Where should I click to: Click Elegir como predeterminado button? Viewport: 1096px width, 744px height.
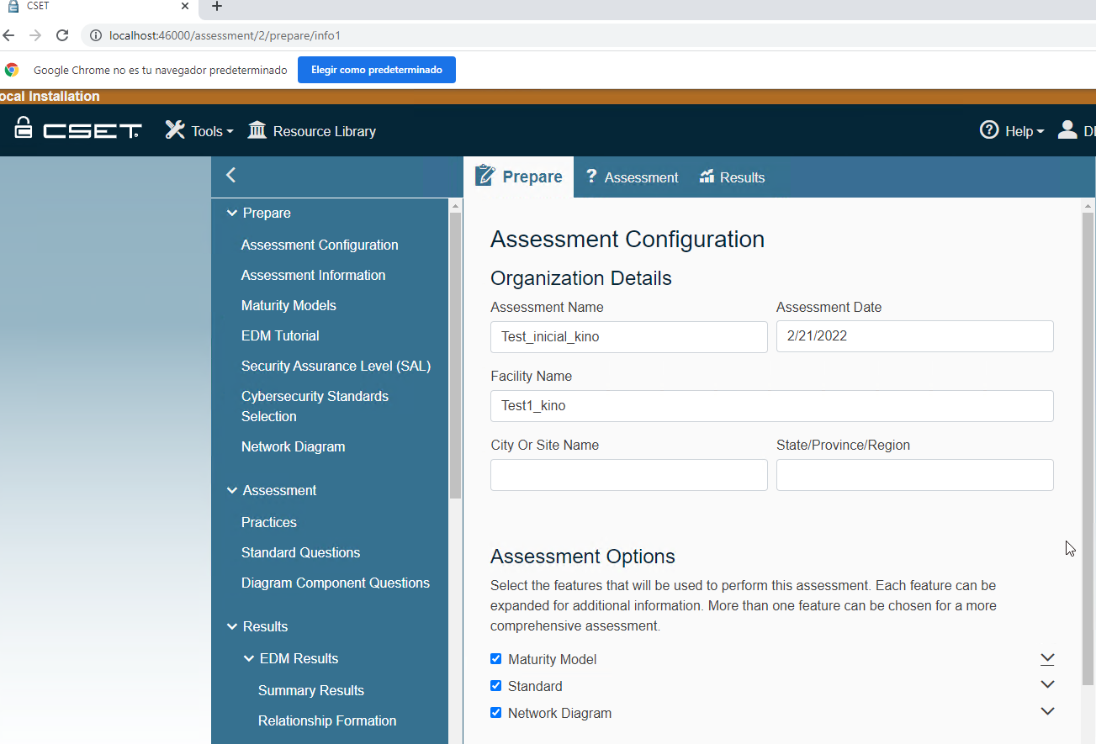tap(376, 70)
